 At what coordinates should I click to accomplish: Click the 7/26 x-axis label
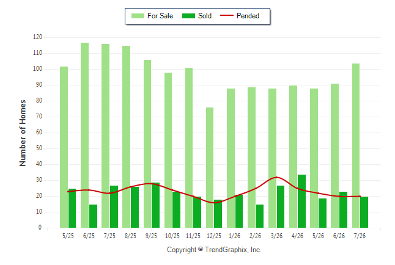[x=360, y=236]
